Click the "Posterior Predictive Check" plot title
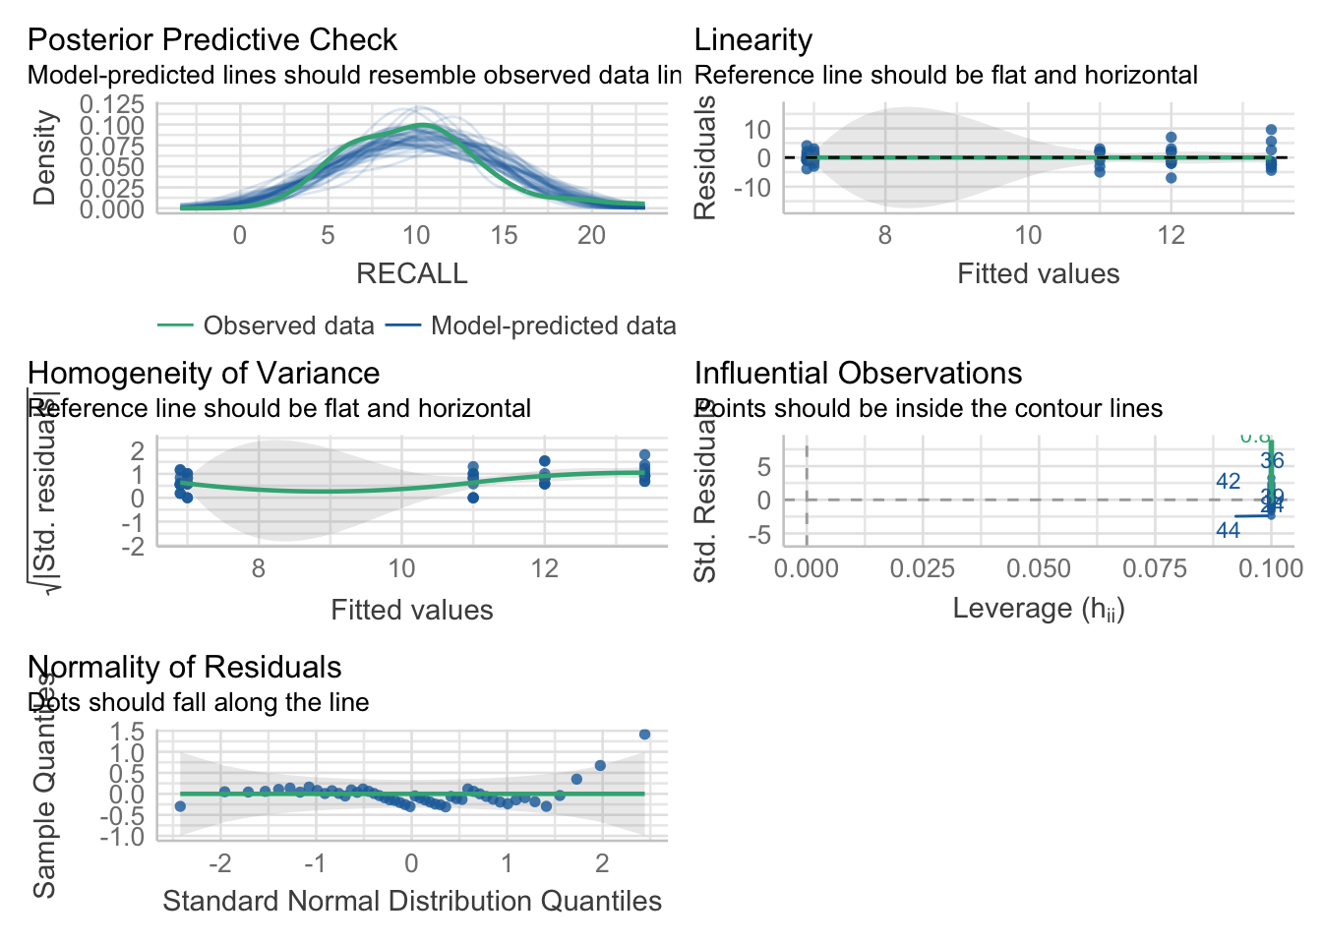The width and height of the screenshot is (1322, 944). [x=211, y=40]
